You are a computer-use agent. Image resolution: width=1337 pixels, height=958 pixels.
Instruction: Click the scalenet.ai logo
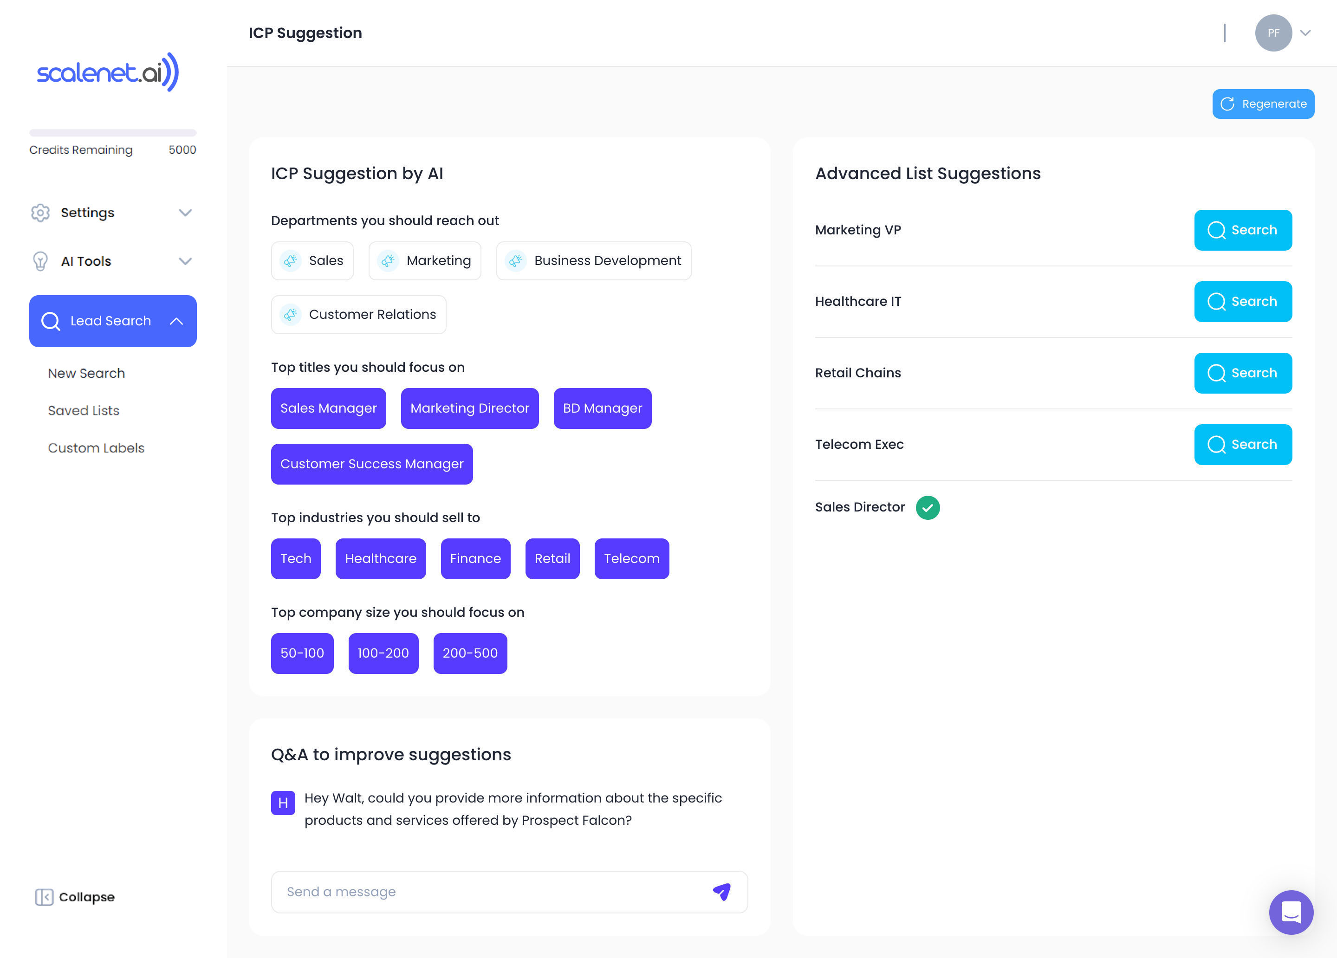[108, 72]
